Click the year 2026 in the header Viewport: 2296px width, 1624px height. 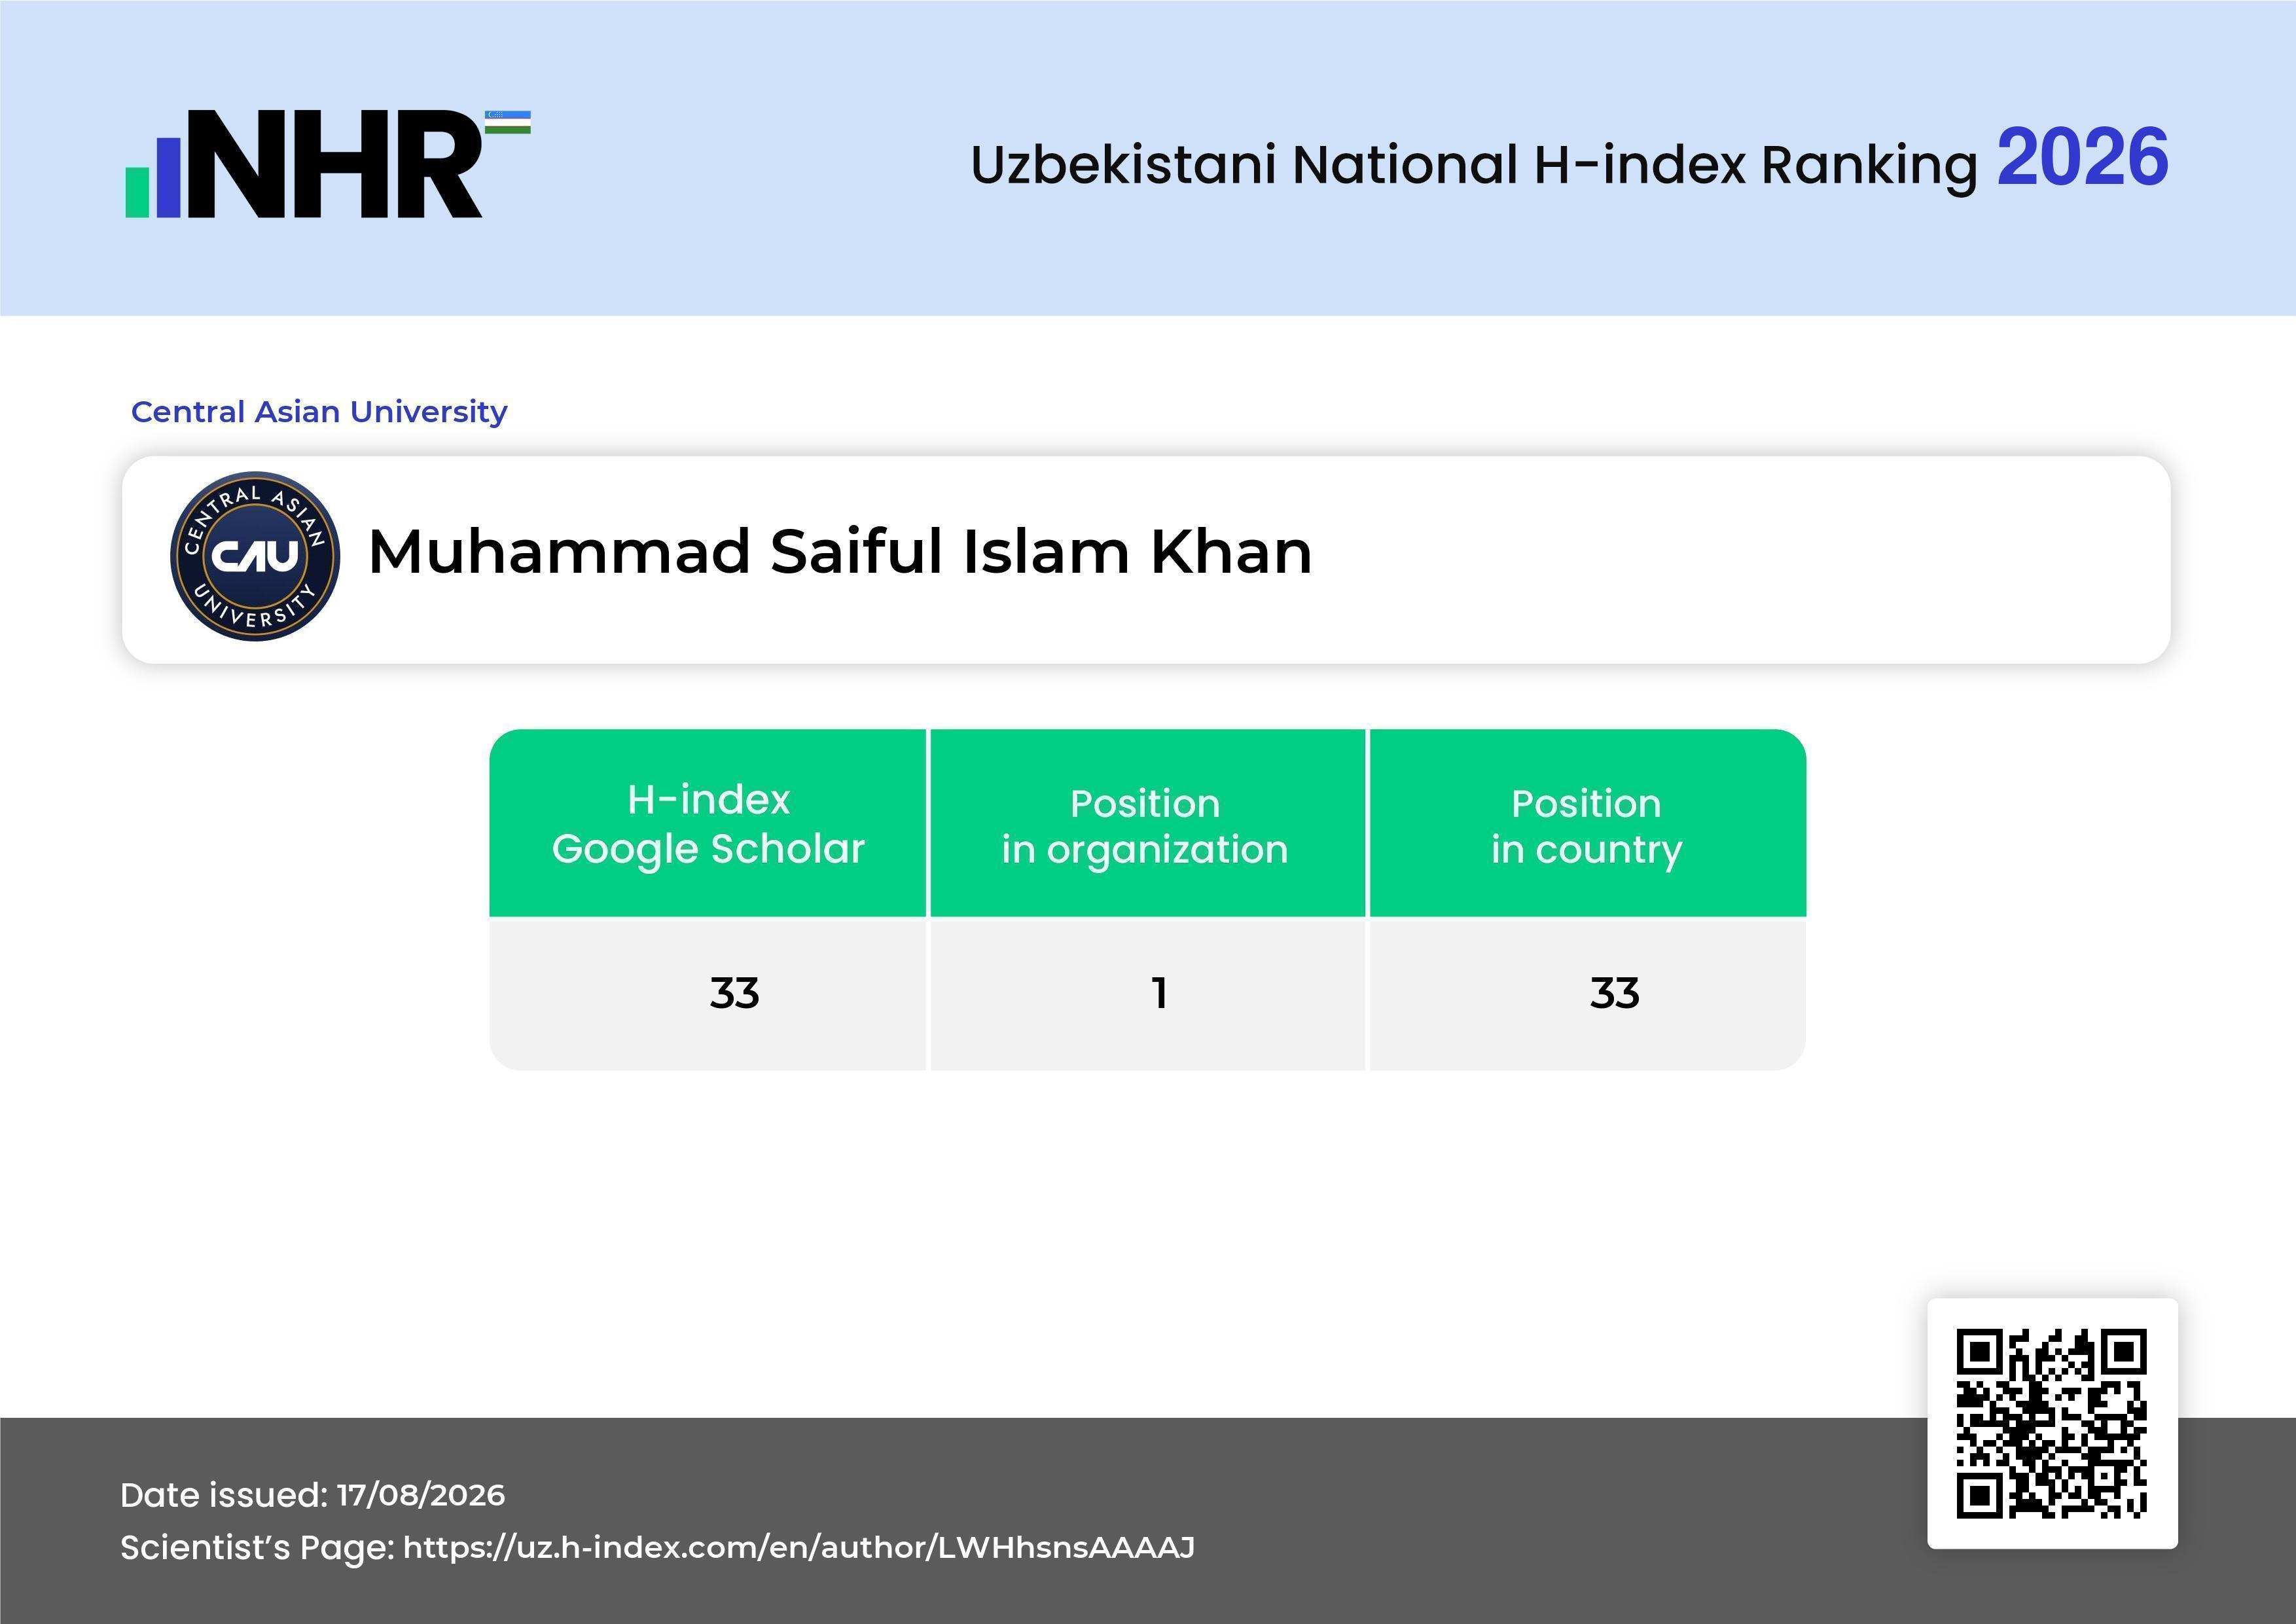(x=2083, y=158)
